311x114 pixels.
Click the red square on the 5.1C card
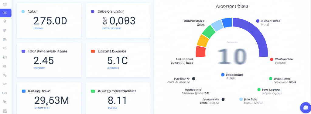[93, 51]
